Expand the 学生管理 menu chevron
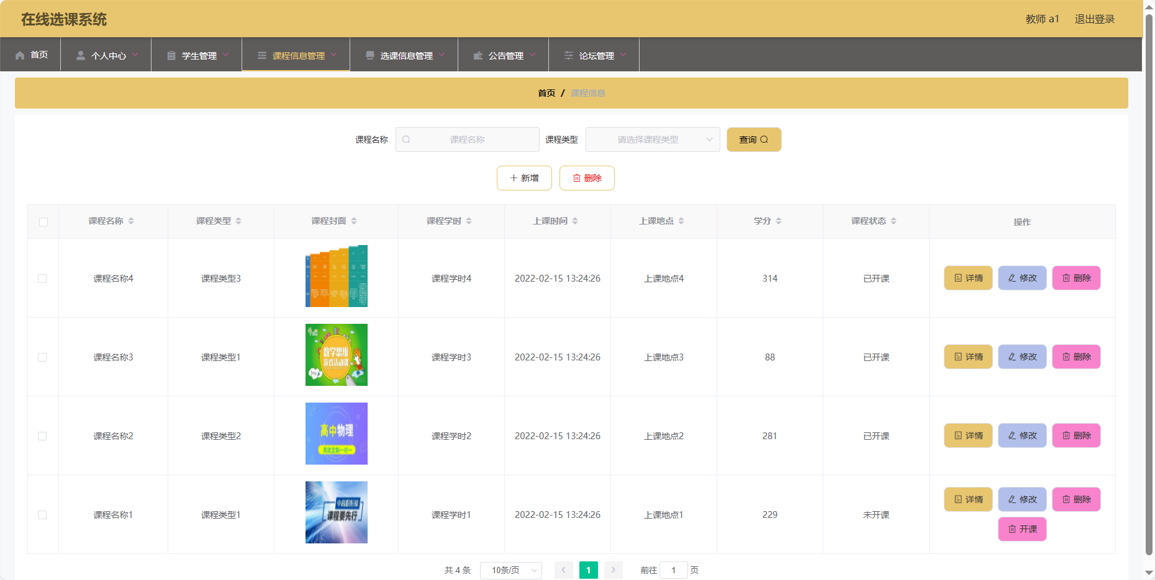 point(225,55)
